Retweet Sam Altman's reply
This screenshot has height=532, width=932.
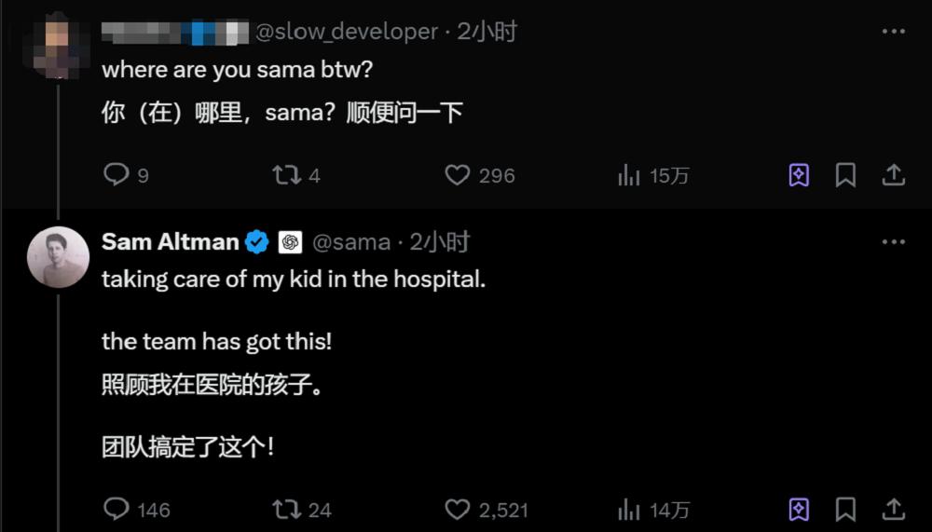coord(285,509)
